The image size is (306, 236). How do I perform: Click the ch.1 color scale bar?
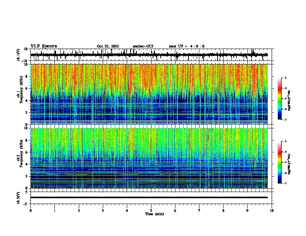click(280, 99)
